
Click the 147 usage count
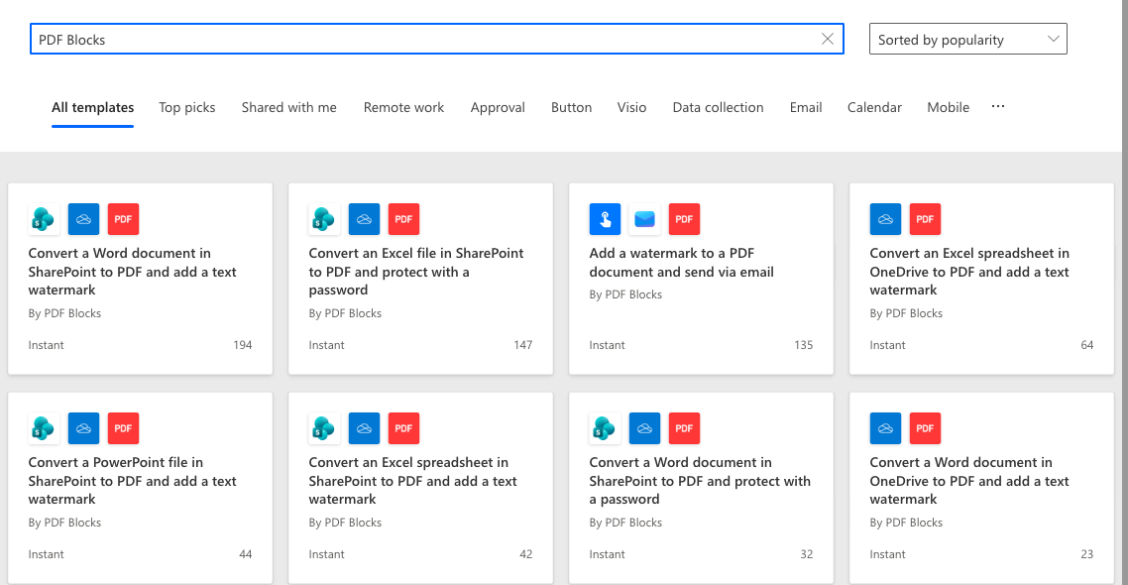coord(523,345)
